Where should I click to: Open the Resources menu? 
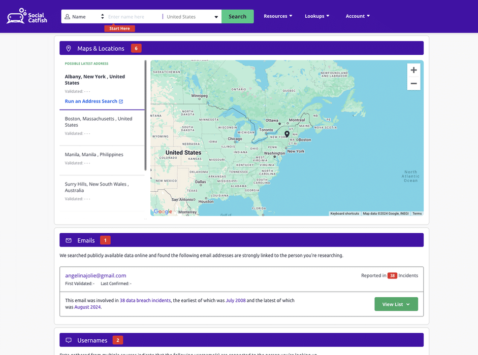pos(278,16)
